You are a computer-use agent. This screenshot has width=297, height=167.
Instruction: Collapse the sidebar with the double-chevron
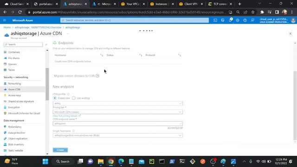(x=46, y=45)
